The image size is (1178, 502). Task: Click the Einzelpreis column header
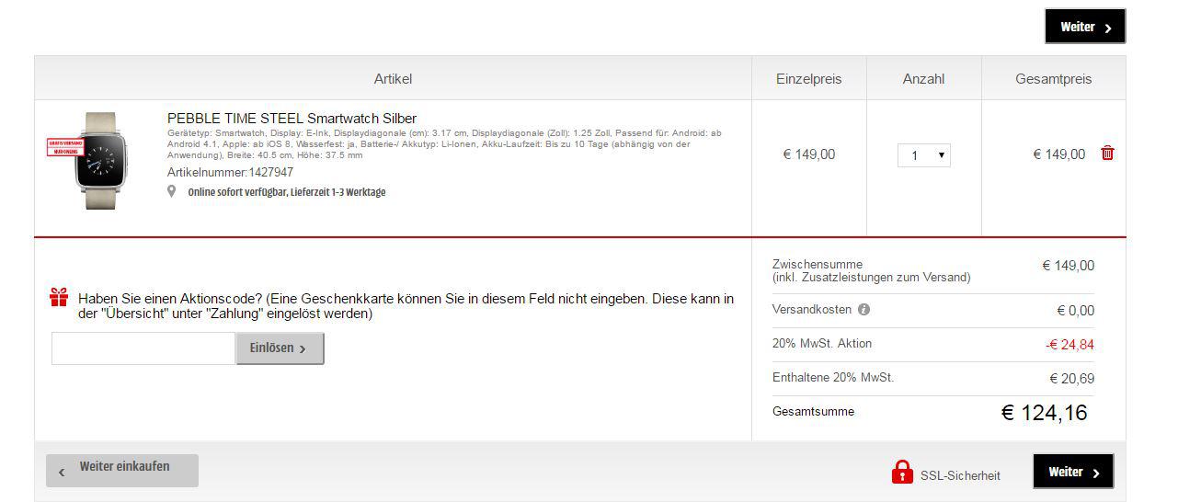click(x=808, y=78)
